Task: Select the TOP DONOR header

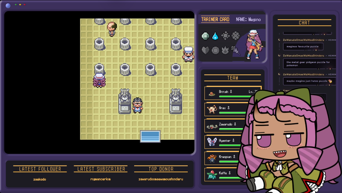Action: [161, 169]
